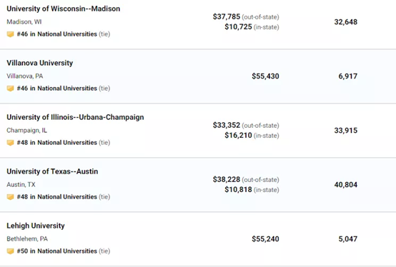Select the 40,804 enrollment number
This screenshot has width=396, height=267.
[x=346, y=185]
